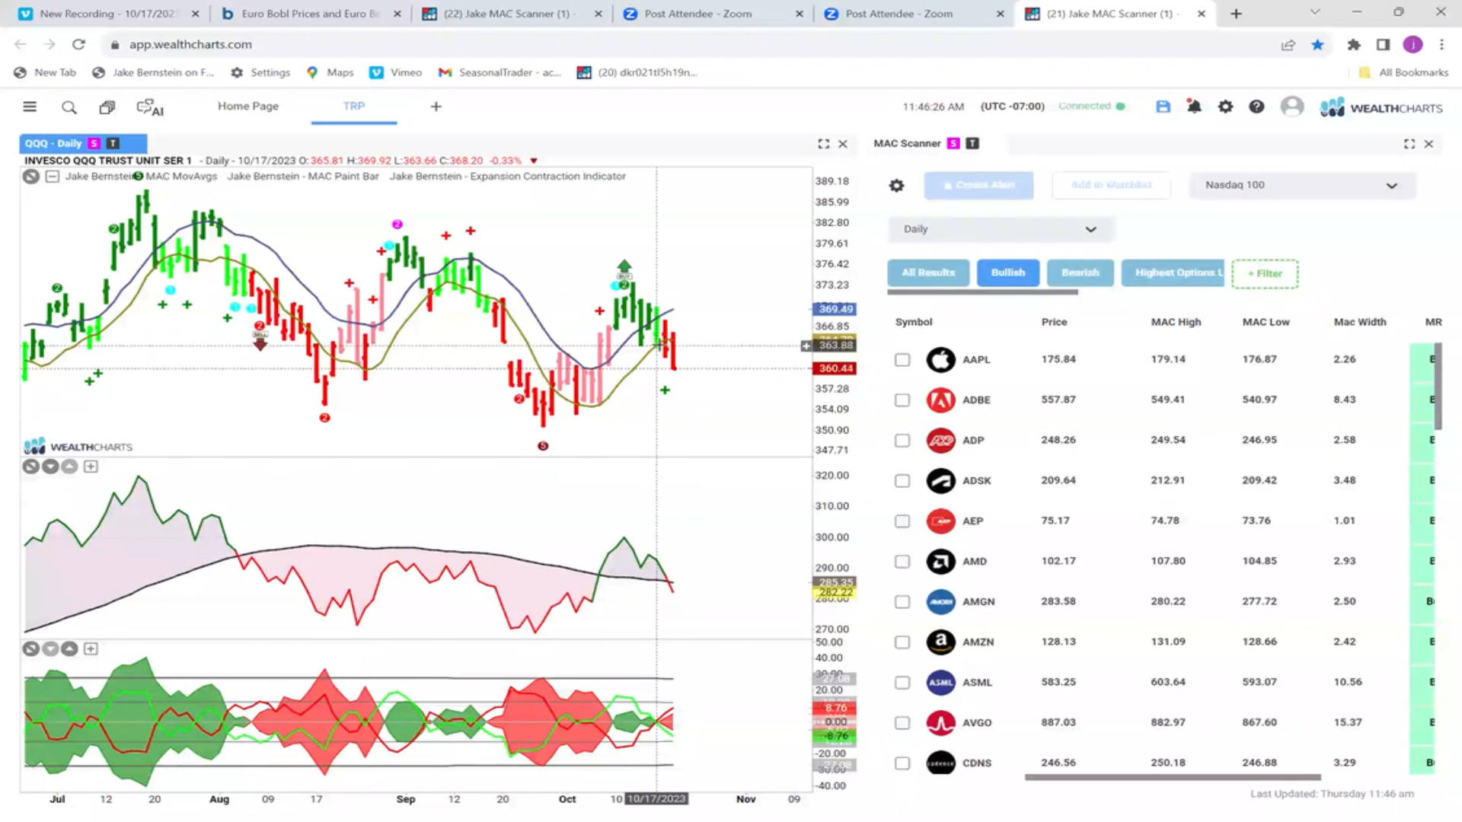Expand the QQQ chart panel fullscreen
The image size is (1462, 822).
[824, 144]
